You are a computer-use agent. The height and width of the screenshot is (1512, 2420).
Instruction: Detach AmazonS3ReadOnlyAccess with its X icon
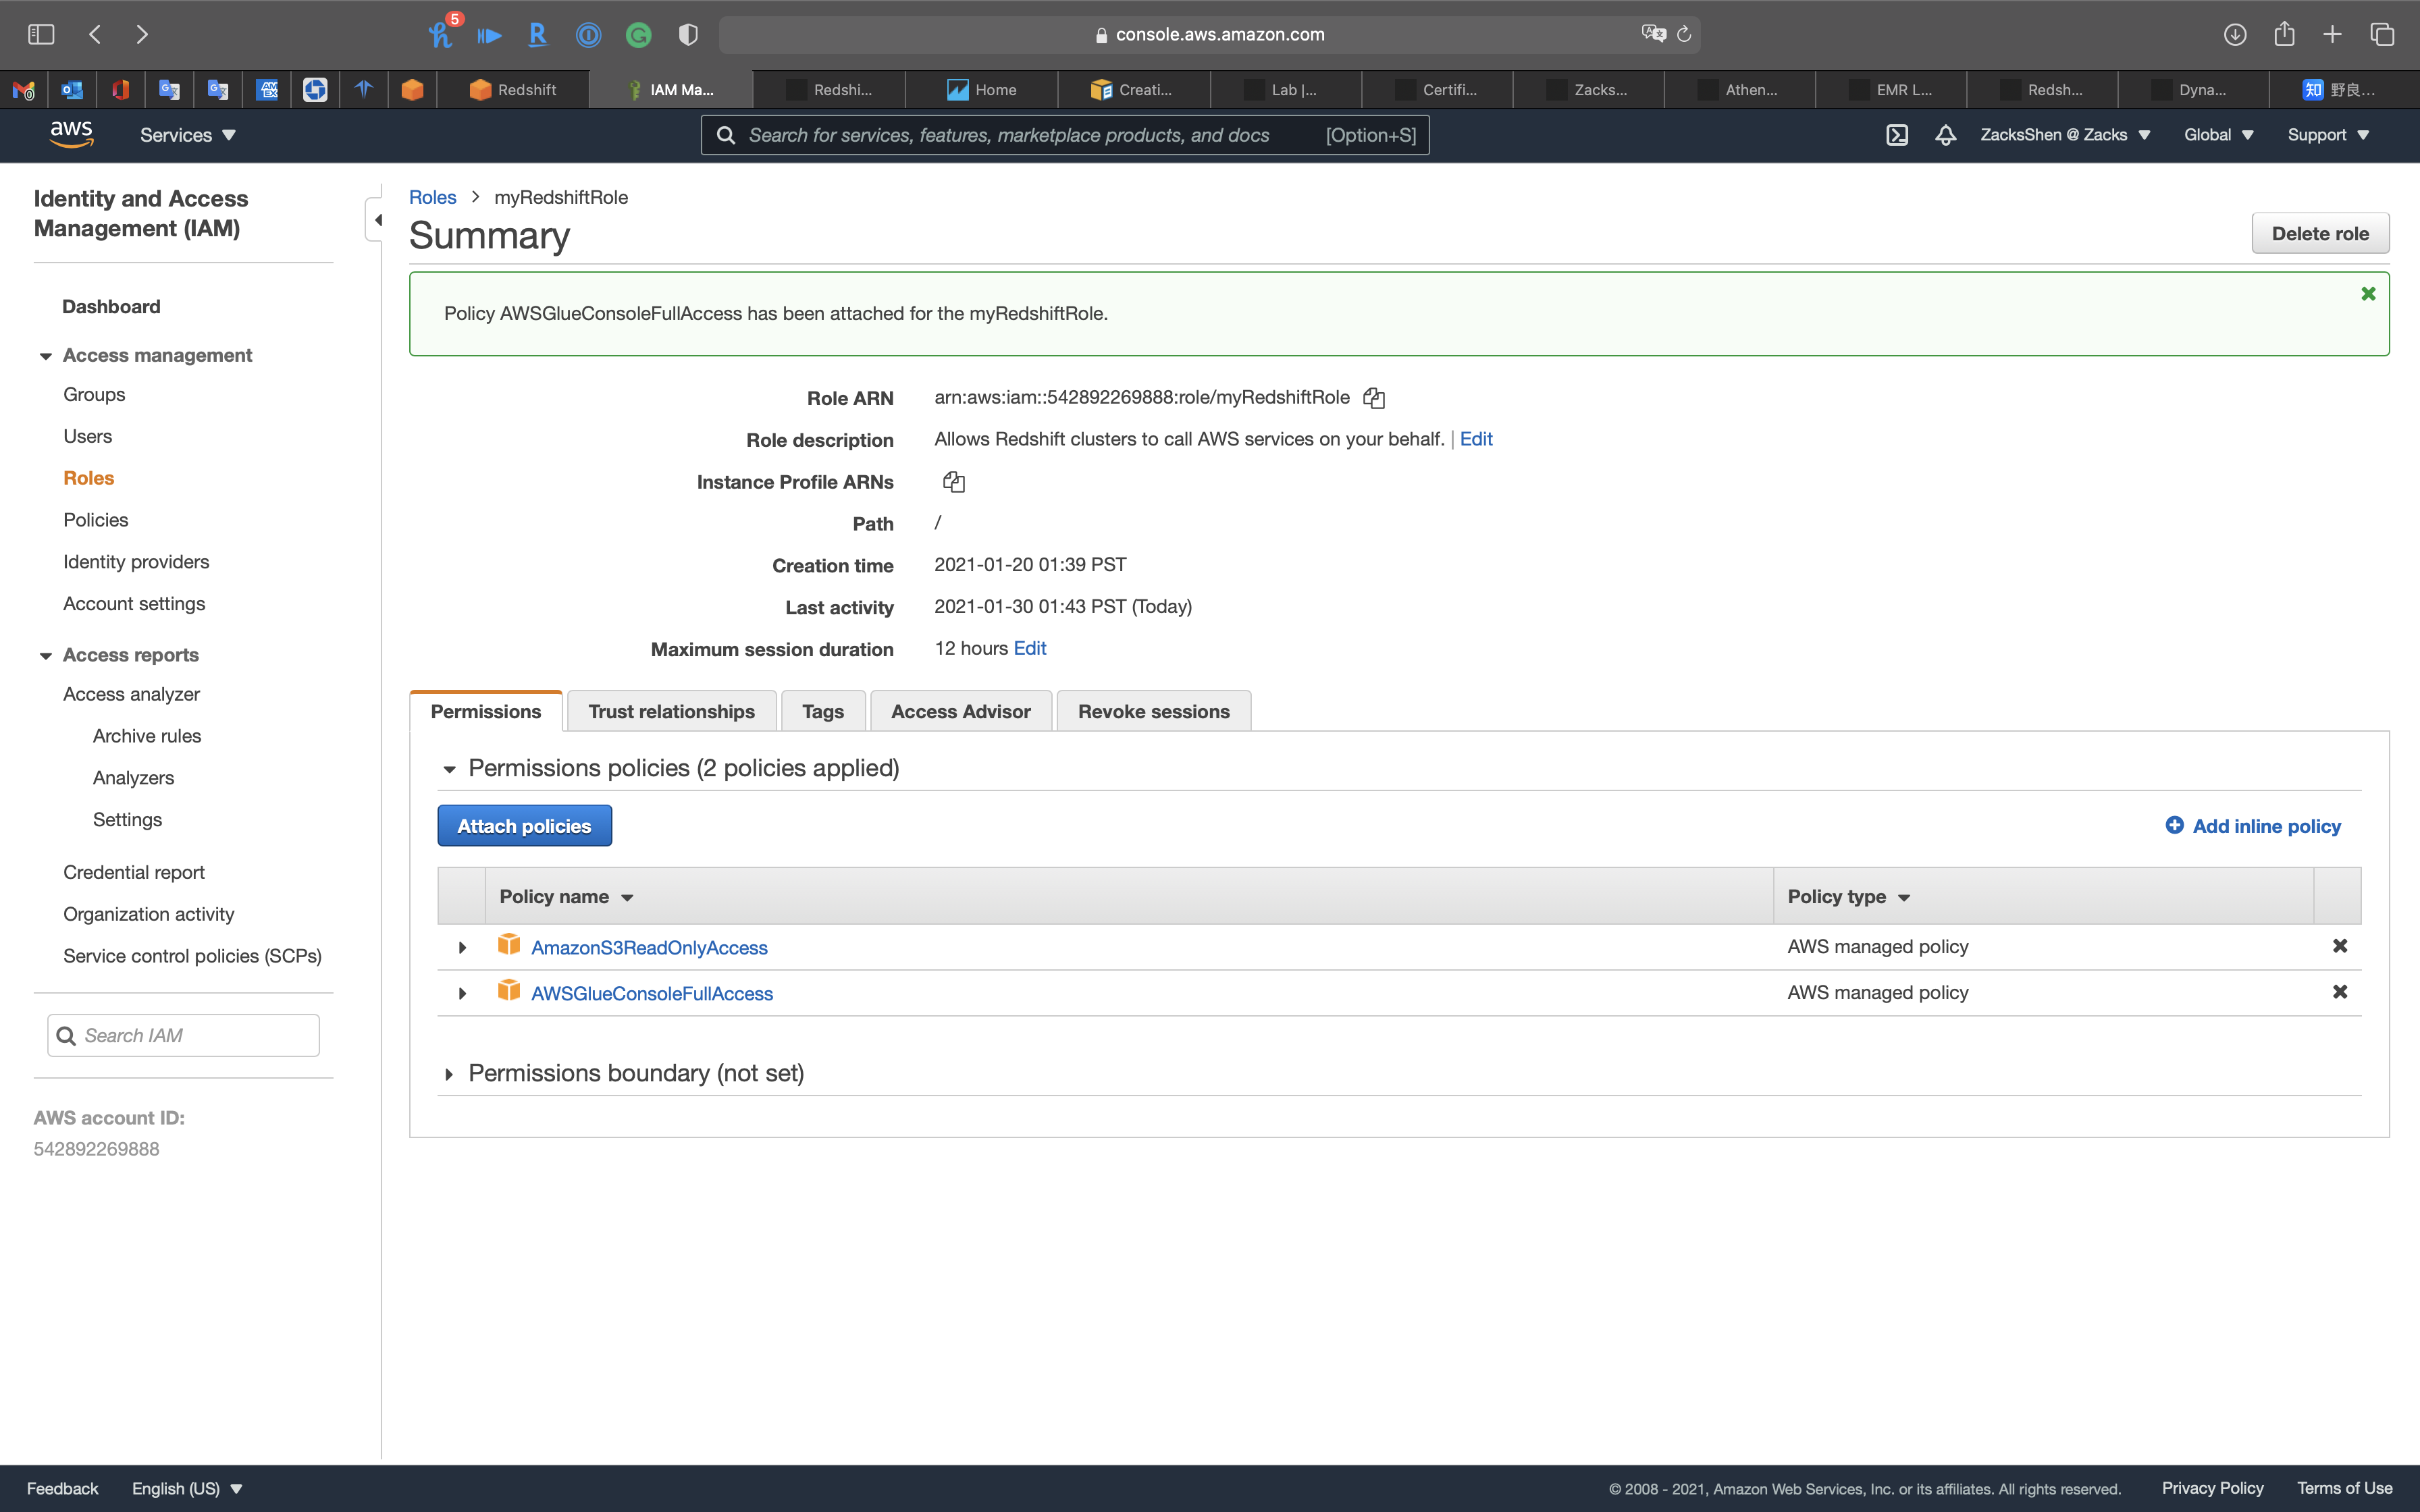point(2339,946)
